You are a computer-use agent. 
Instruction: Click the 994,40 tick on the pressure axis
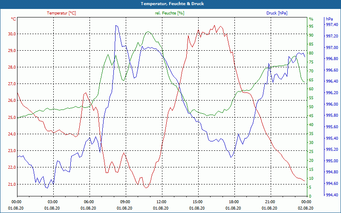[332, 195]
